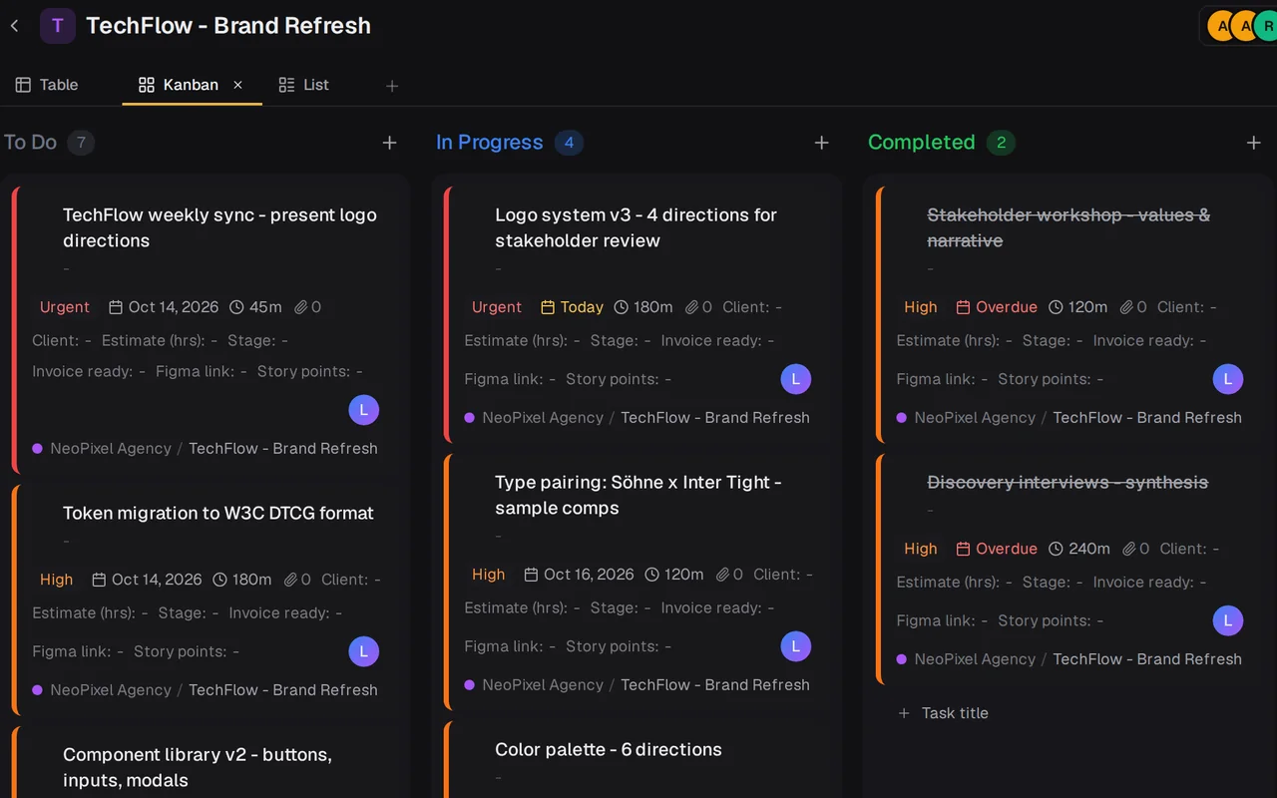Viewport: 1277px width, 798px height.
Task: Open the Stakeholder workshop completed task
Action: pyautogui.click(x=1068, y=227)
